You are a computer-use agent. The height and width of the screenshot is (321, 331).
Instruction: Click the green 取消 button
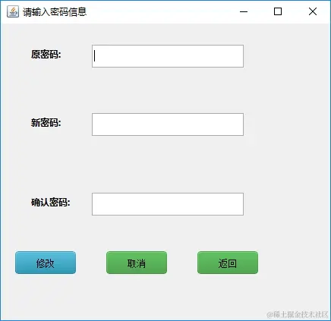pyautogui.click(x=137, y=263)
